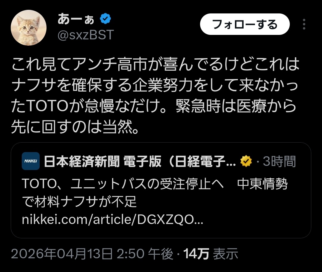Open the 14万 表示 view count
Image resolution: width=322 pixels, height=272 pixels.
211,254
